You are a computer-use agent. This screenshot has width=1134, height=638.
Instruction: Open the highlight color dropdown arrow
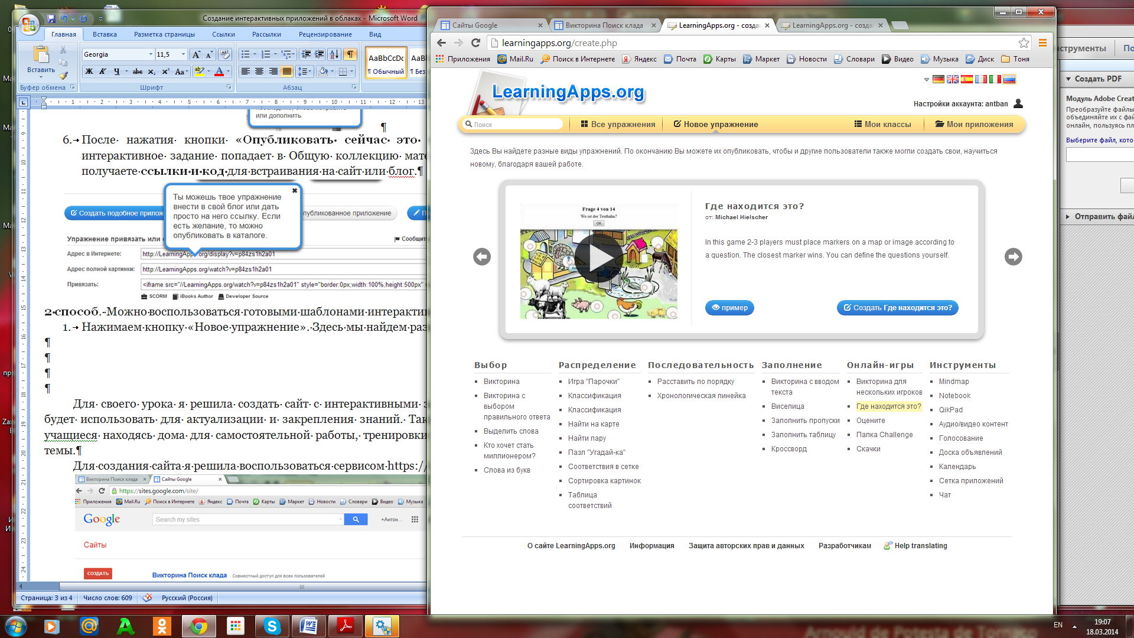(x=208, y=71)
